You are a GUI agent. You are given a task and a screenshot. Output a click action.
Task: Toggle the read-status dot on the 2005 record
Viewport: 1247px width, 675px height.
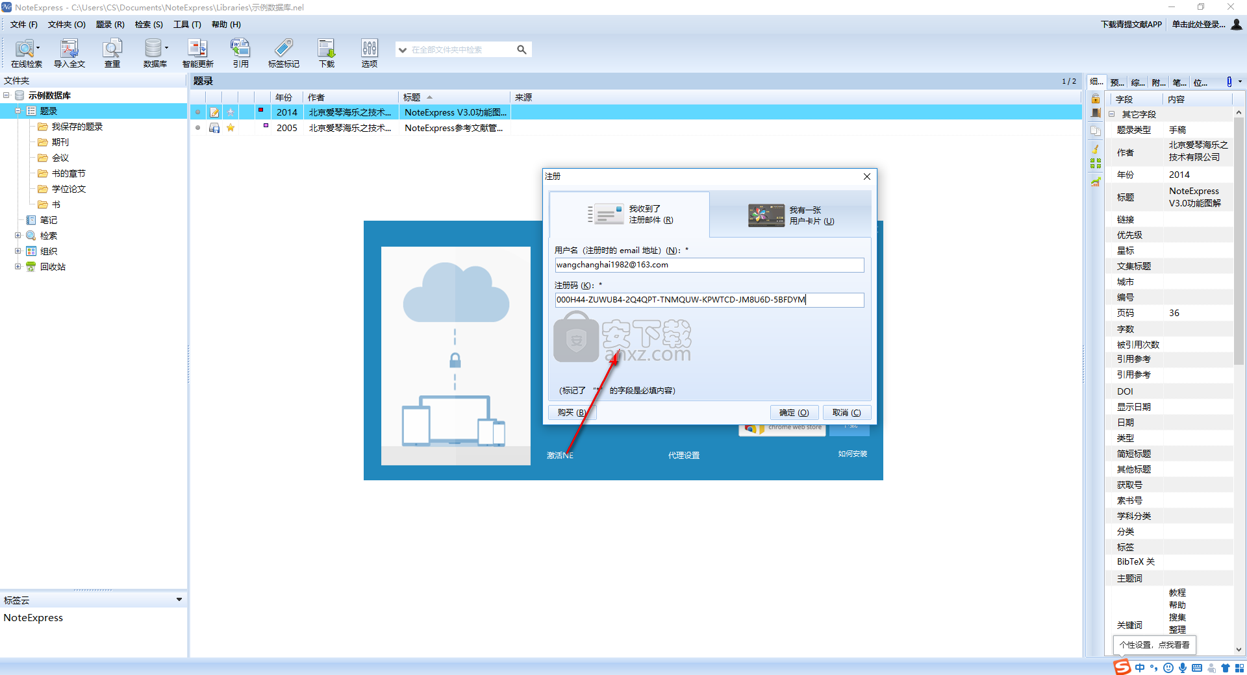tap(198, 128)
